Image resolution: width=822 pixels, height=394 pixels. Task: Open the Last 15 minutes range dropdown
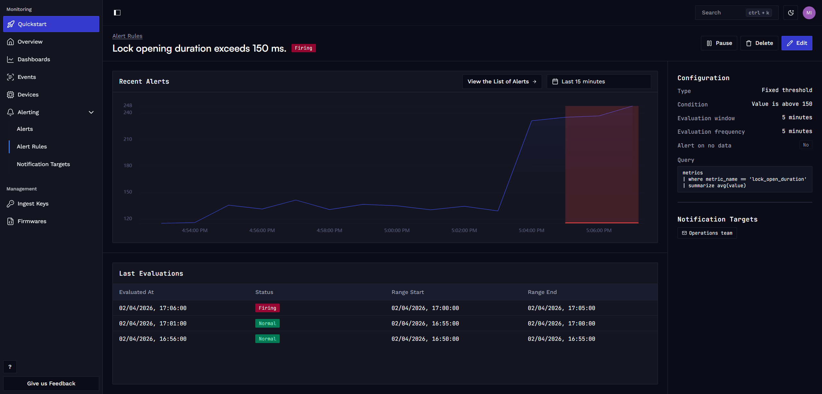599,81
